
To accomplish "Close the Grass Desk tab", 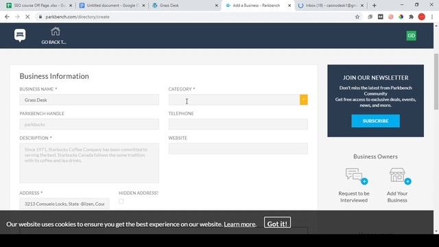I will 217,5.
